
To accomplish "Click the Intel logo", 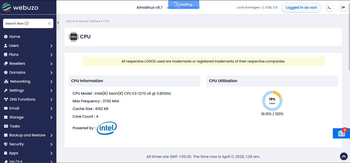I will [107, 128].
